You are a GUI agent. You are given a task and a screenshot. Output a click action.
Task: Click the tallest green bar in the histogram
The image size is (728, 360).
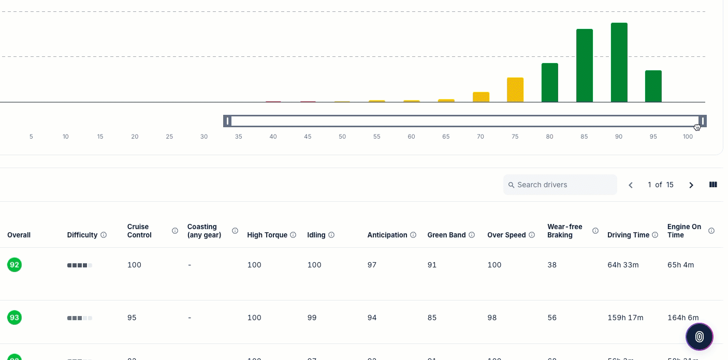[619, 62]
